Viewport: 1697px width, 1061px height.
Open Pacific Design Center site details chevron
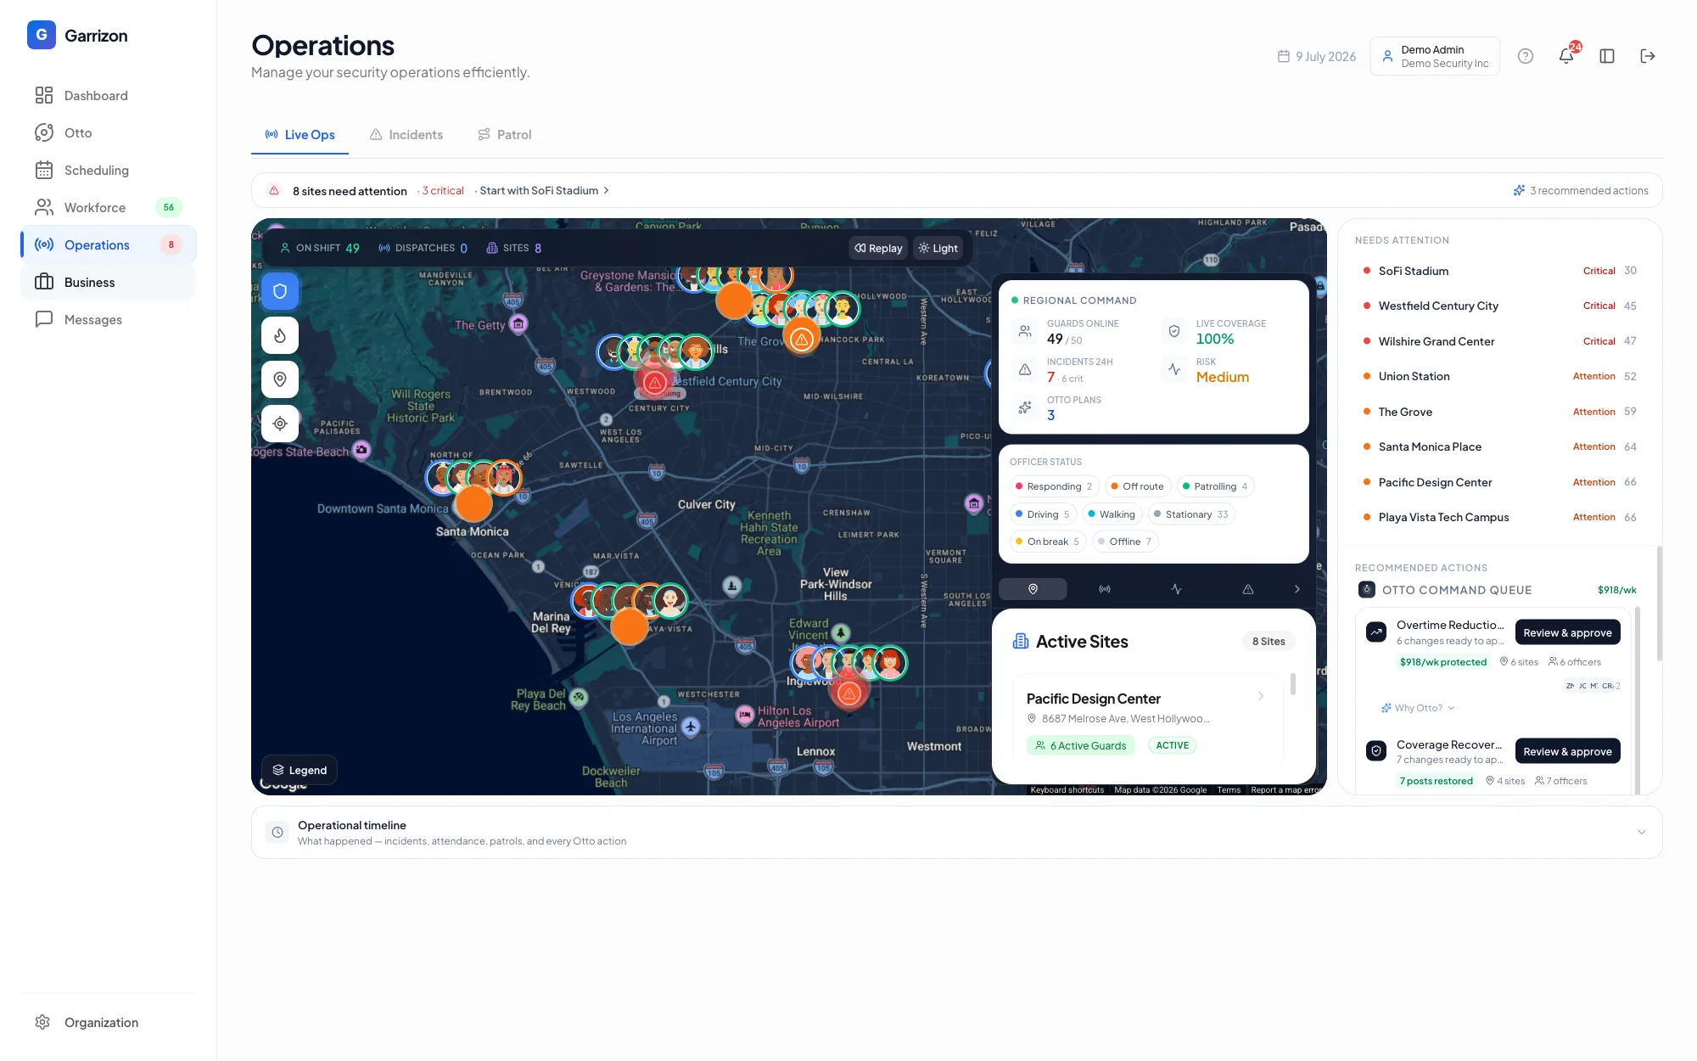tap(1261, 697)
